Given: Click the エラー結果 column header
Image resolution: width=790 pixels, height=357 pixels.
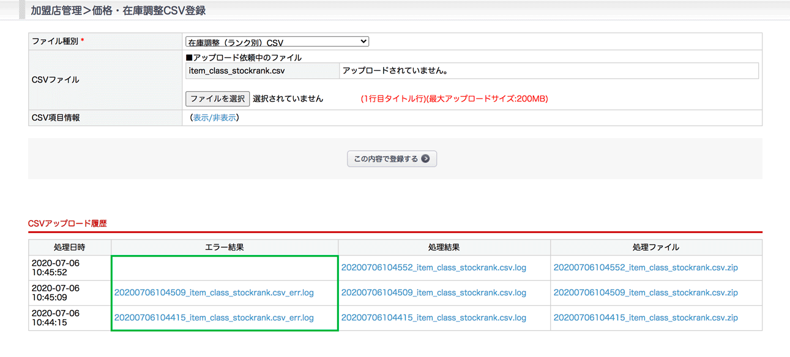Looking at the screenshot, I should 224,248.
